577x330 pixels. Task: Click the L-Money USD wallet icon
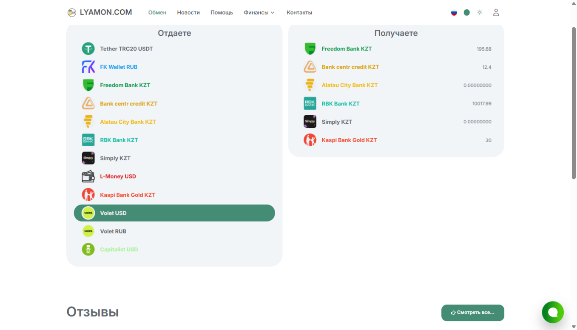pos(88,176)
